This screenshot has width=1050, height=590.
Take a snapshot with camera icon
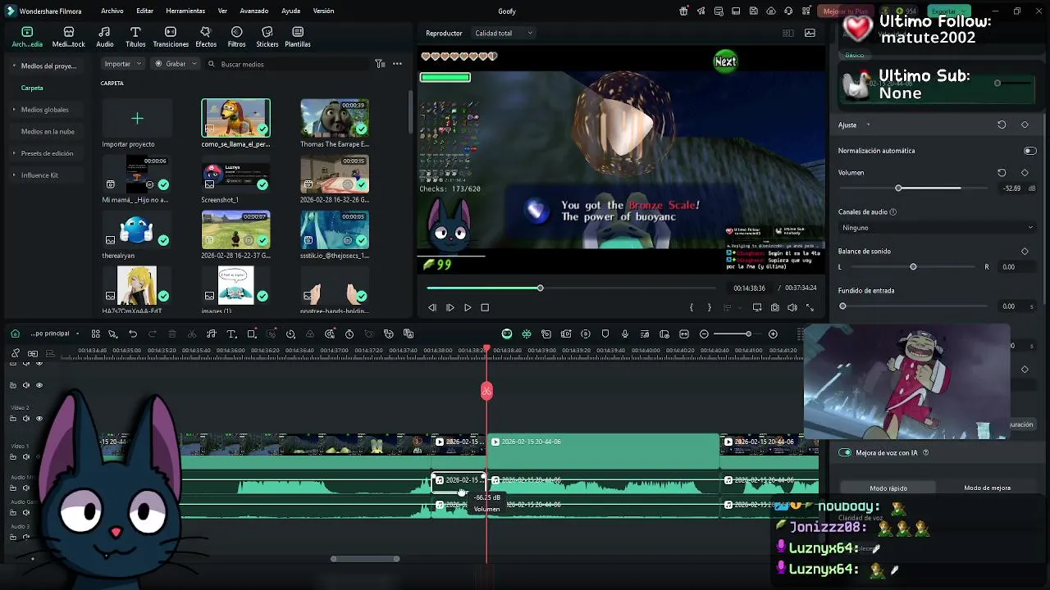pyautogui.click(x=774, y=307)
